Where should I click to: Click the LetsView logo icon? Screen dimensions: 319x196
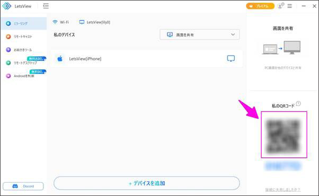[7, 6]
